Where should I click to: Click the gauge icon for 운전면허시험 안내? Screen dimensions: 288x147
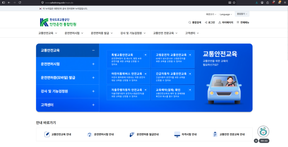pos(89,135)
